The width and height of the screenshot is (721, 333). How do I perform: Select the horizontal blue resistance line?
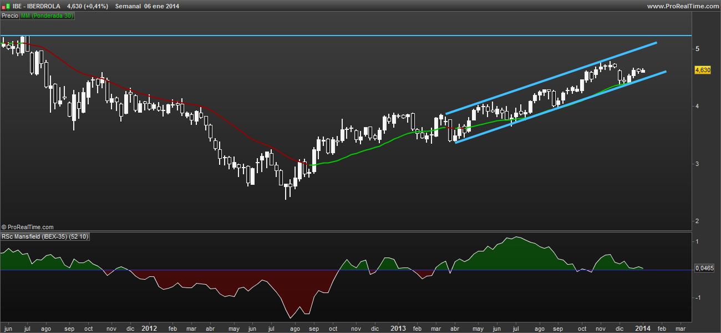(x=333, y=36)
